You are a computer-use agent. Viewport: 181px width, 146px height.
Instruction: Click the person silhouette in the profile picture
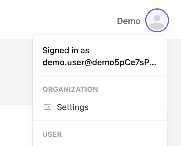point(157,23)
